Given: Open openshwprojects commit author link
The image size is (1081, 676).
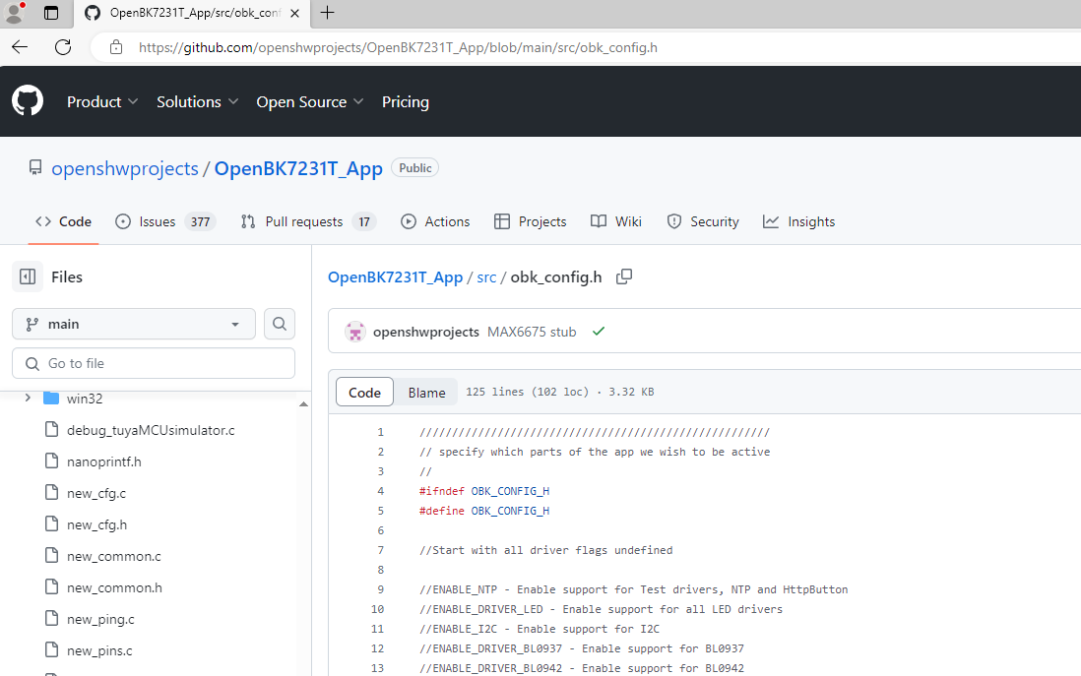Looking at the screenshot, I should click(x=426, y=333).
